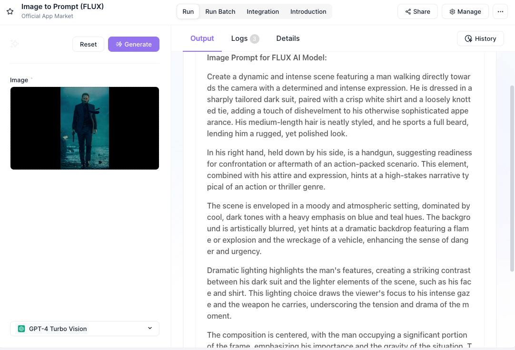
Task: Click the paragraph starting 'In his right hand'
Action: click(x=340, y=170)
